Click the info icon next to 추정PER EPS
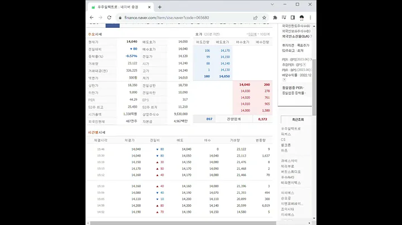402x225 pixels. [304, 65]
